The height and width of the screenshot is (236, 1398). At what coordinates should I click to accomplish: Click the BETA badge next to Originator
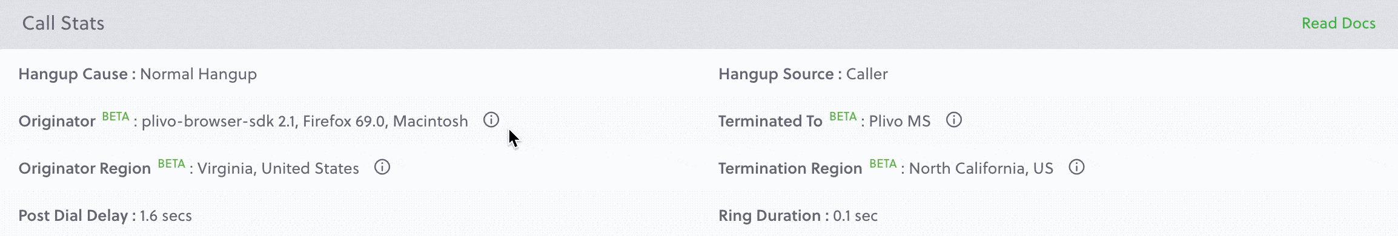[x=116, y=117]
